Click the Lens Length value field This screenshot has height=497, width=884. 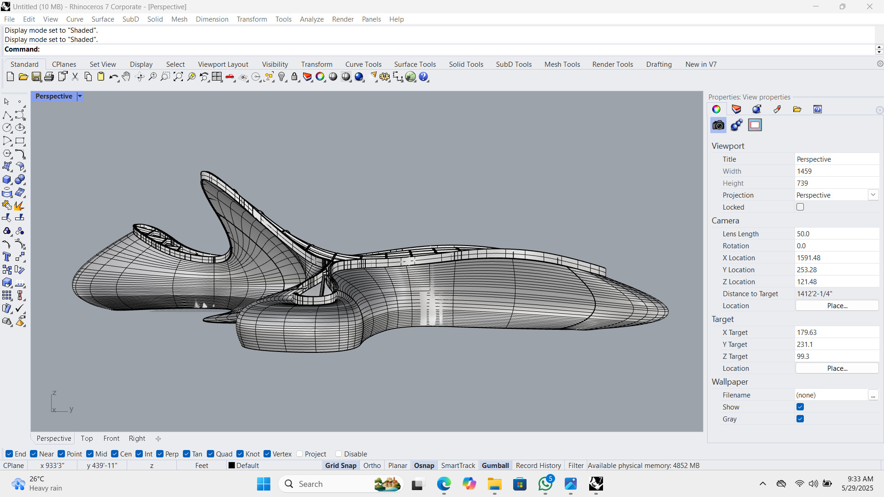pos(837,234)
